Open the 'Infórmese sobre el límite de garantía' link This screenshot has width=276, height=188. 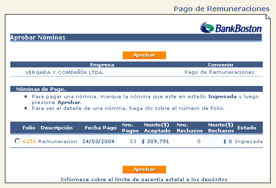coord(144,179)
